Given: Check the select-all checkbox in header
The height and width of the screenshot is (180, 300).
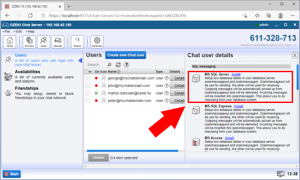Looking at the screenshot, I should [86, 71].
